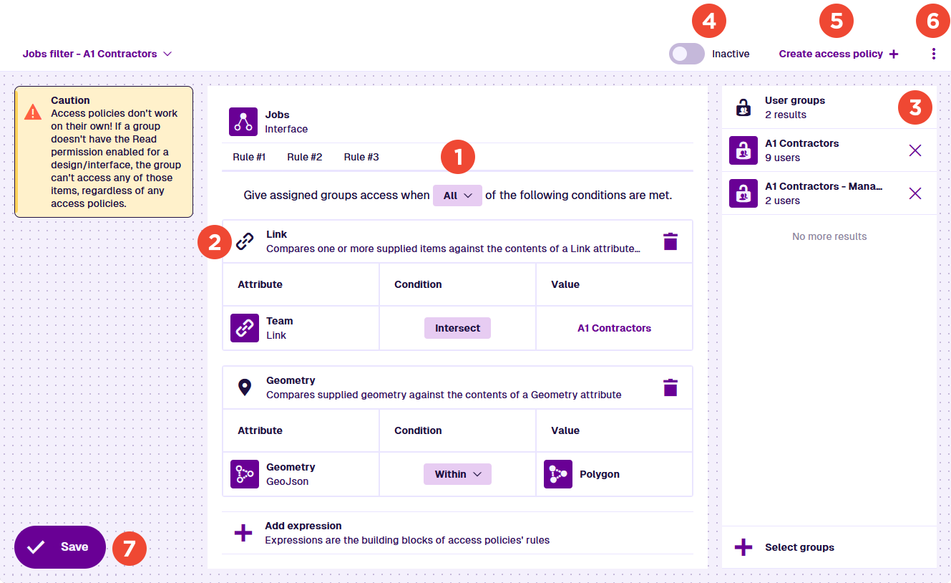Expand the Jobs filter - A1 Contractors dropdown

(x=97, y=54)
